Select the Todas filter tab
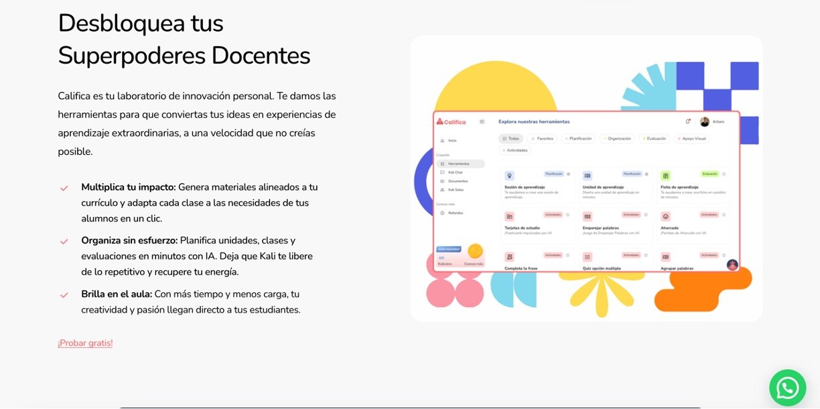The height and width of the screenshot is (409, 820). pyautogui.click(x=511, y=139)
